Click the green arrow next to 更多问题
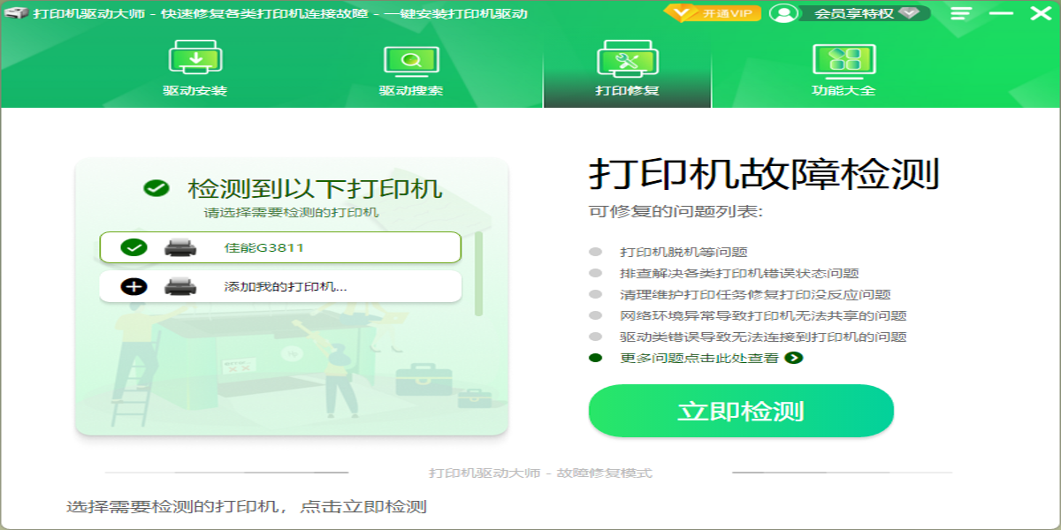This screenshot has height=530, width=1061. click(x=794, y=358)
